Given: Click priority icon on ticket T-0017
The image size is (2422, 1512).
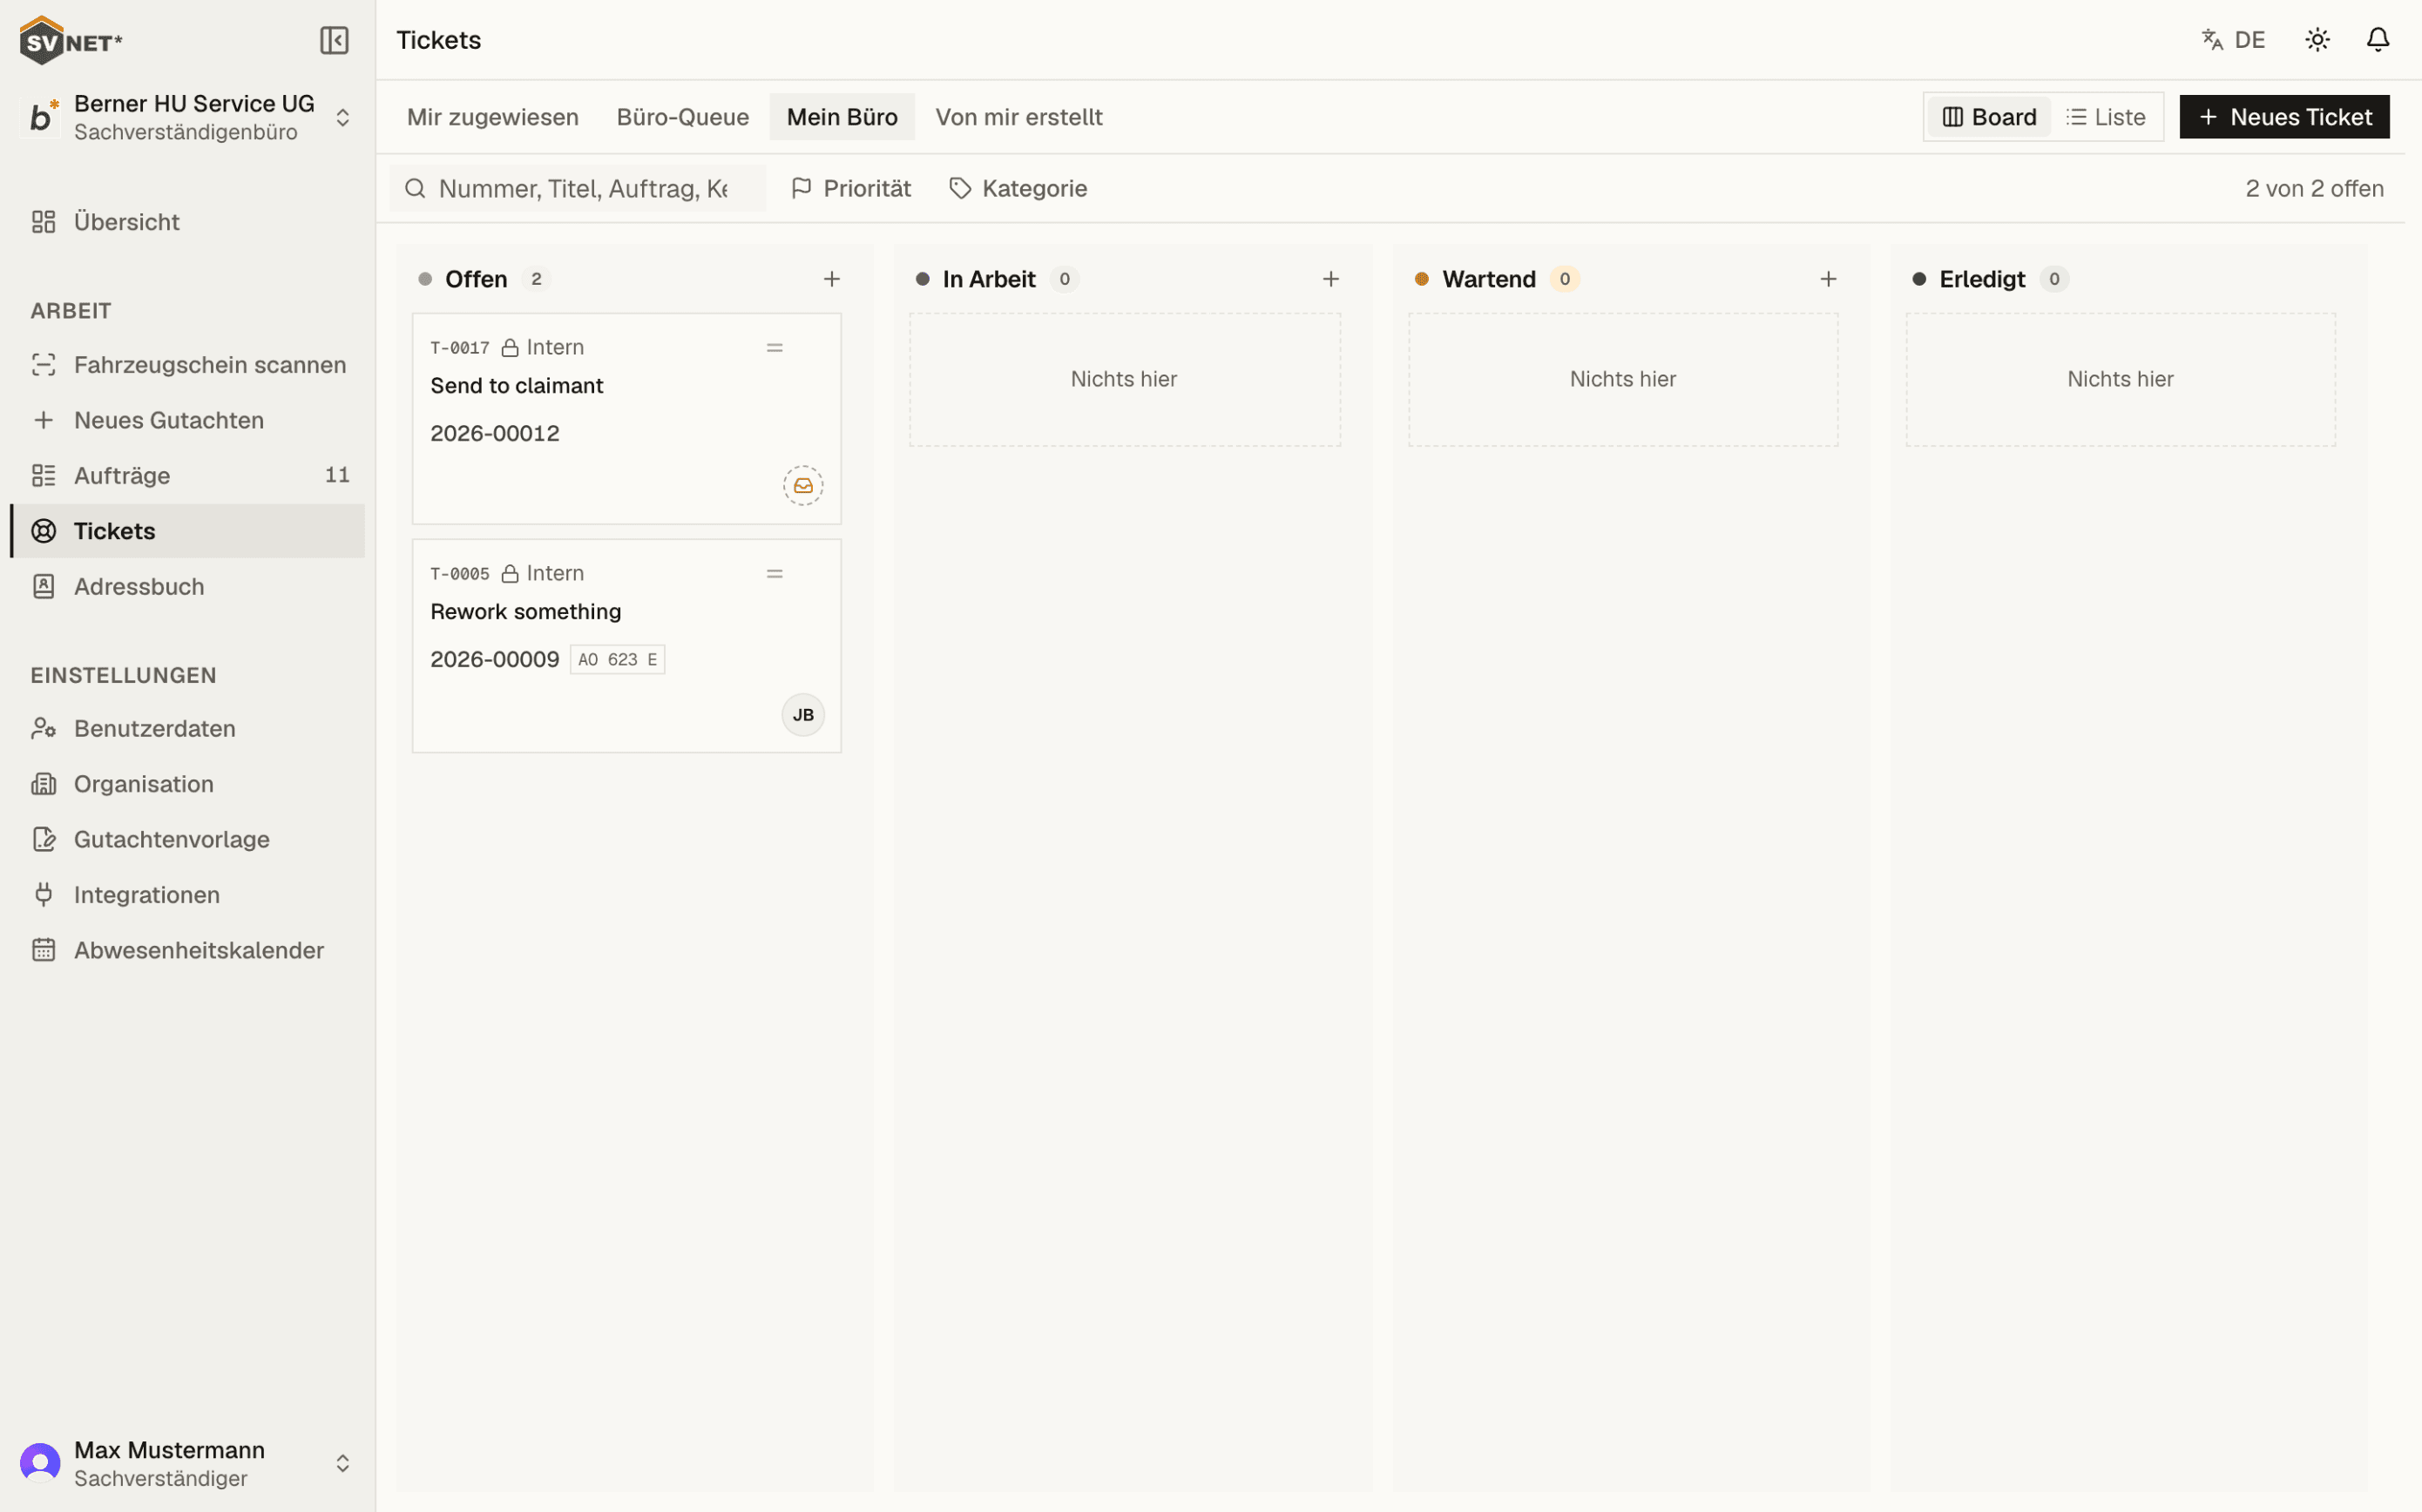Looking at the screenshot, I should coord(774,347).
